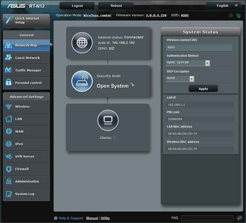
Task: Click the Quick Internet Setup wand icon
Action: click(9, 20)
